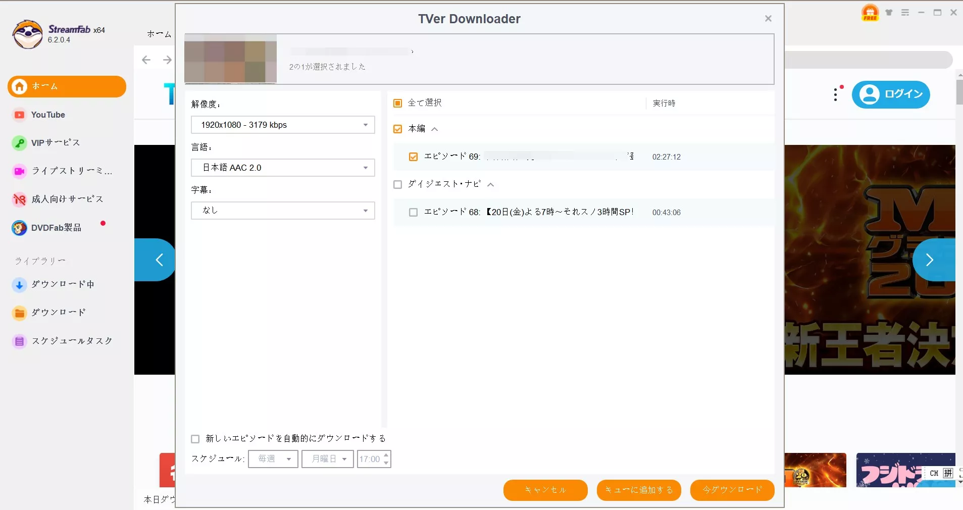Open the Downloads (ダウンロード) folder entry
Image resolution: width=963 pixels, height=510 pixels.
(x=49, y=313)
